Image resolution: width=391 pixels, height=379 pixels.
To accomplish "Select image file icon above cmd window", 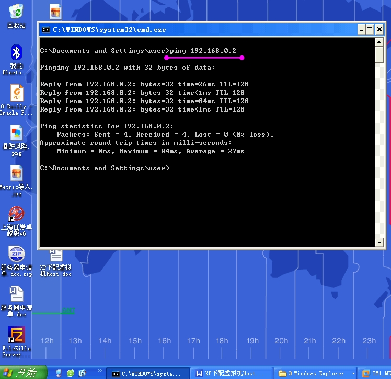I will 55,12.
